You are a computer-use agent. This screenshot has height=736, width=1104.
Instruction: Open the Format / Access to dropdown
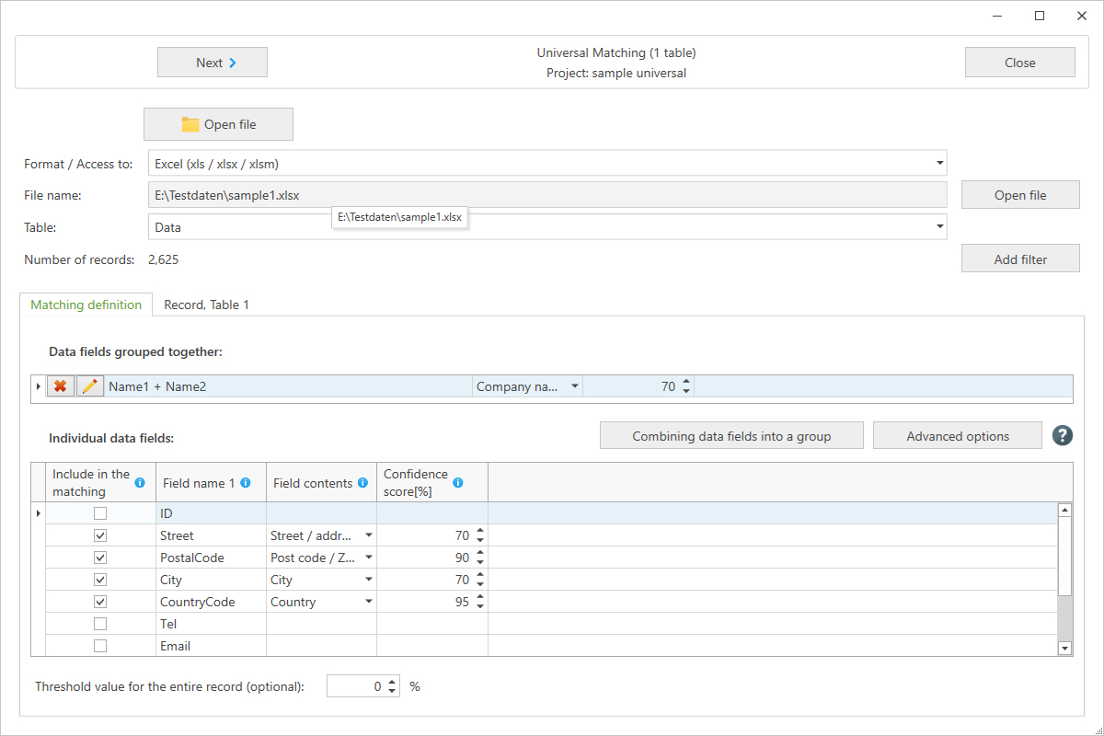pyautogui.click(x=939, y=164)
